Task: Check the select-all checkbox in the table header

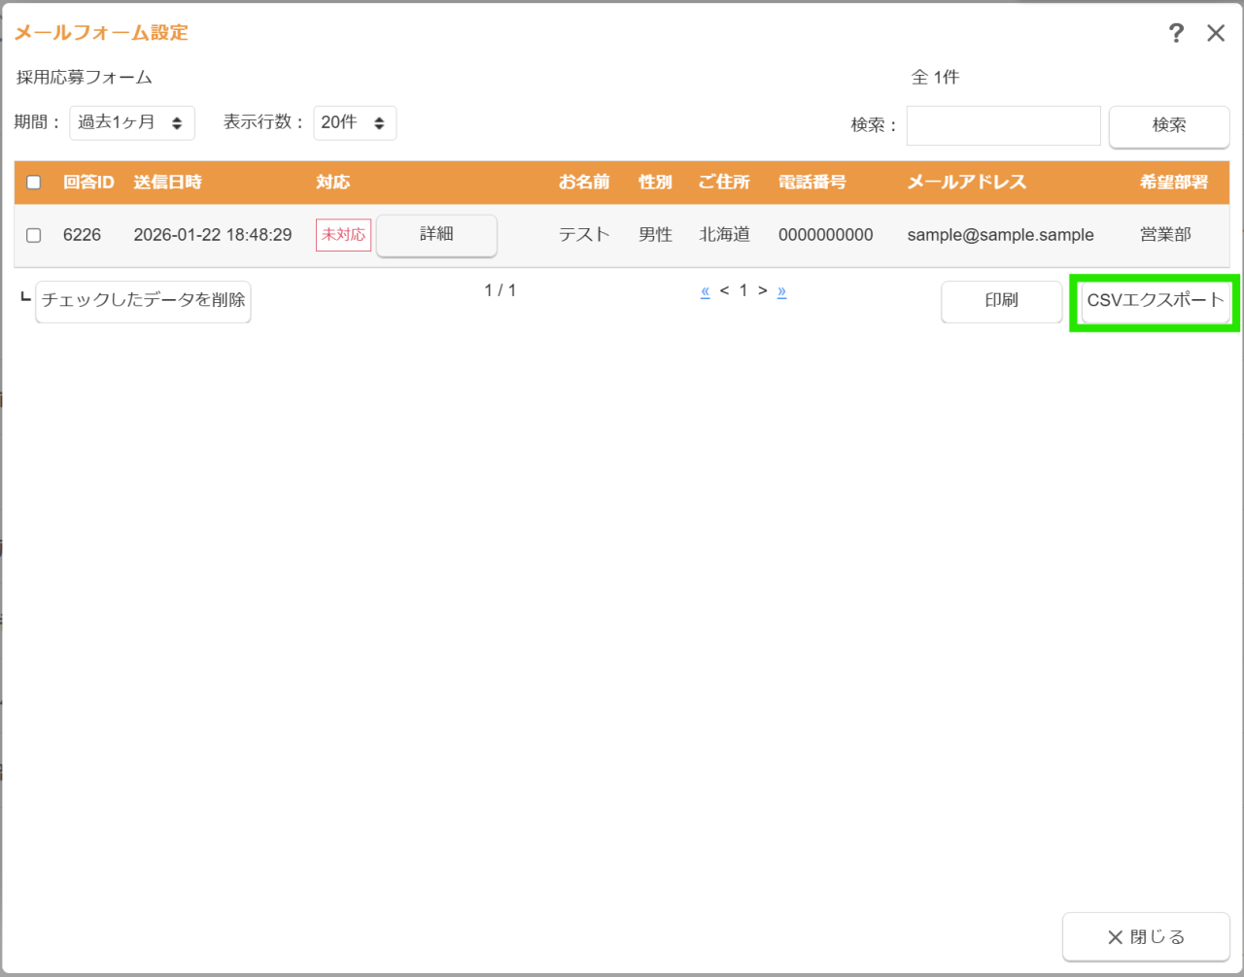Action: point(33,182)
